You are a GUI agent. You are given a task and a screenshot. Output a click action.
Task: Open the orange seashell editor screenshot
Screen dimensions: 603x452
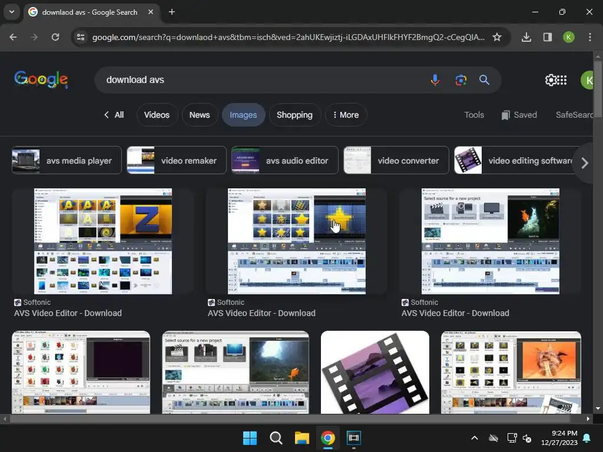pos(511,372)
